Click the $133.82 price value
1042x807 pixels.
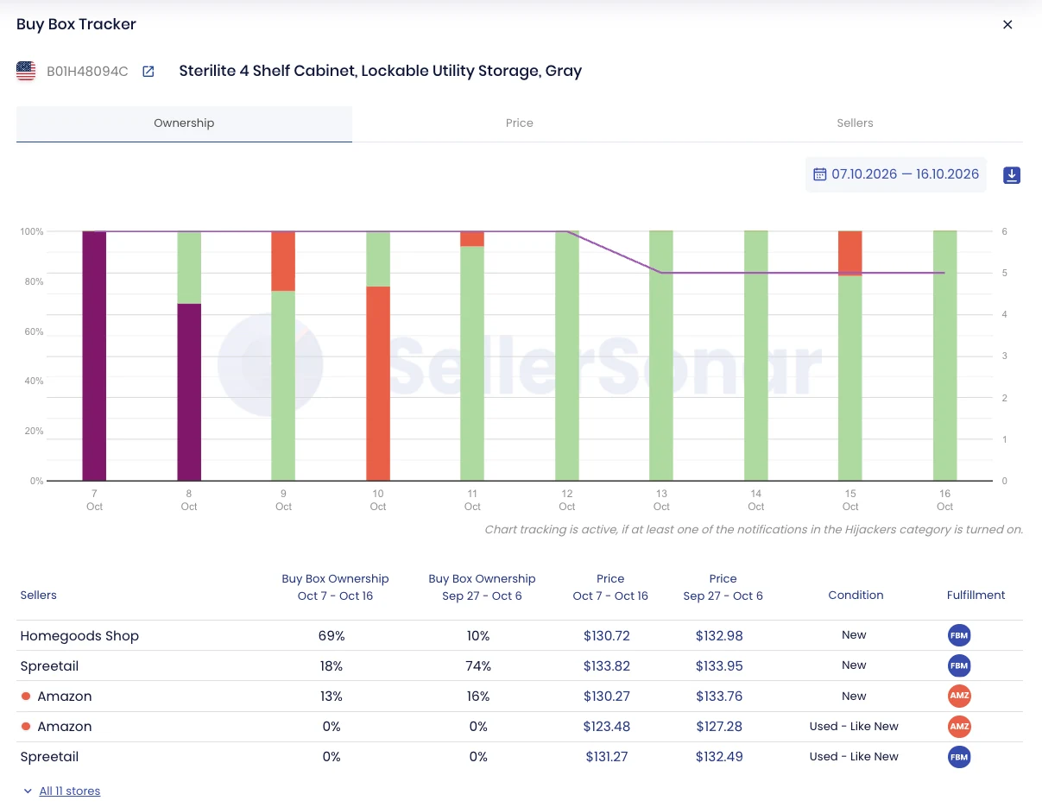point(607,666)
